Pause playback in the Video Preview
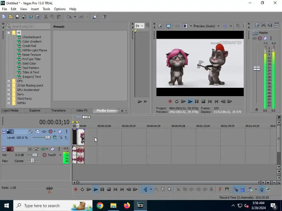Viewport: 282px width, 211px height. (x=197, y=102)
